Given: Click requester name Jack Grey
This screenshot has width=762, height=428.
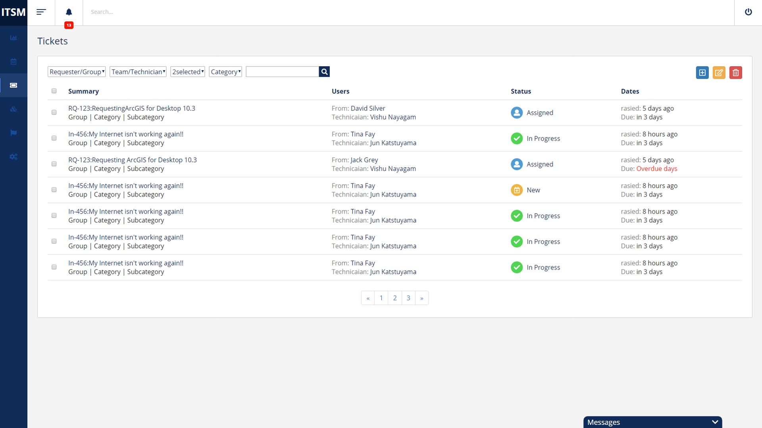Looking at the screenshot, I should pyautogui.click(x=364, y=160).
